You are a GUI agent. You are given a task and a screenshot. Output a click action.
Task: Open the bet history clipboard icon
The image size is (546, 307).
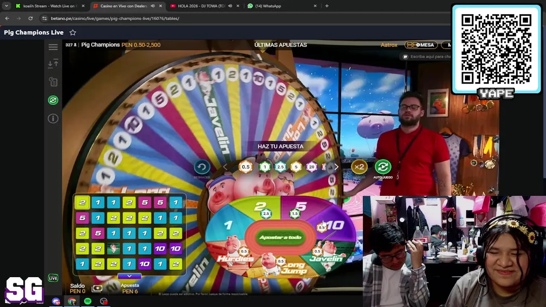click(53, 82)
